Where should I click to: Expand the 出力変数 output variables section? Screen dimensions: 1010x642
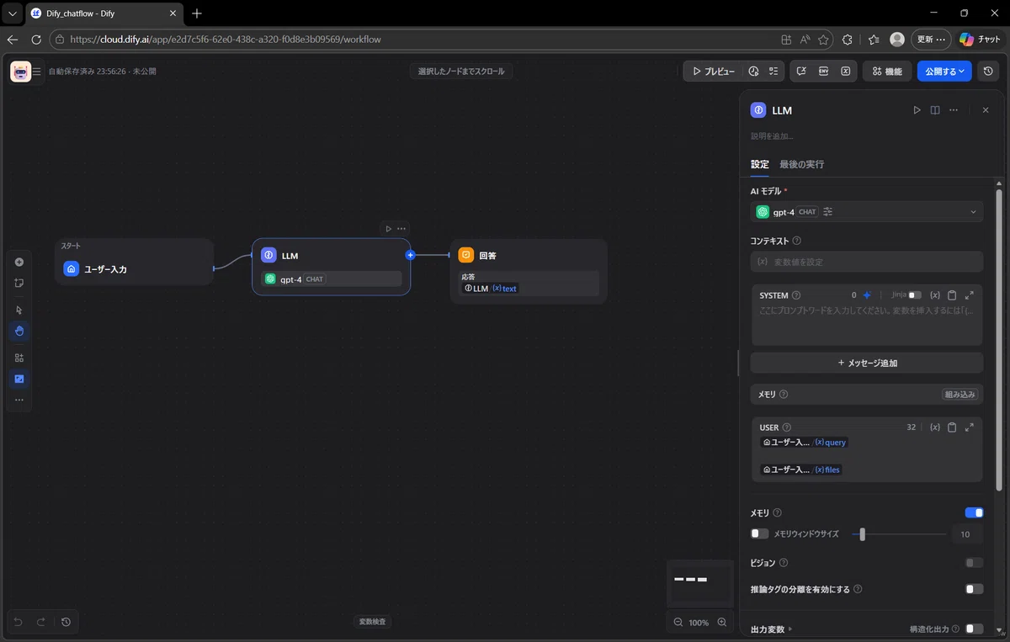coord(772,629)
